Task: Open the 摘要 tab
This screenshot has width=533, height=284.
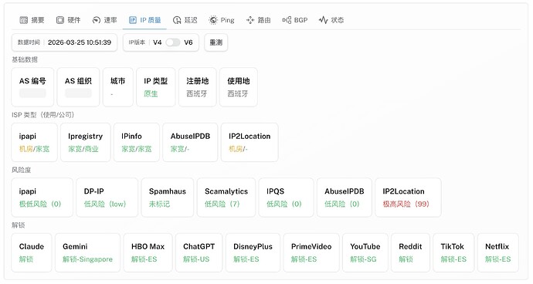Action: (32, 20)
